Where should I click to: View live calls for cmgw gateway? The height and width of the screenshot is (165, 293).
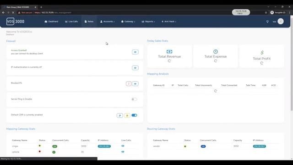tap(123, 146)
